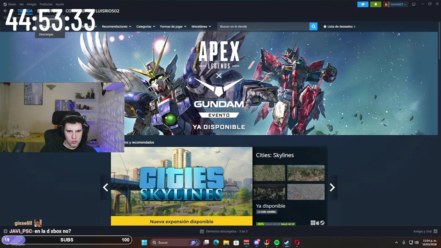The width and height of the screenshot is (441, 248).
Task: Open Task View in the taskbar
Action: click(x=206, y=242)
